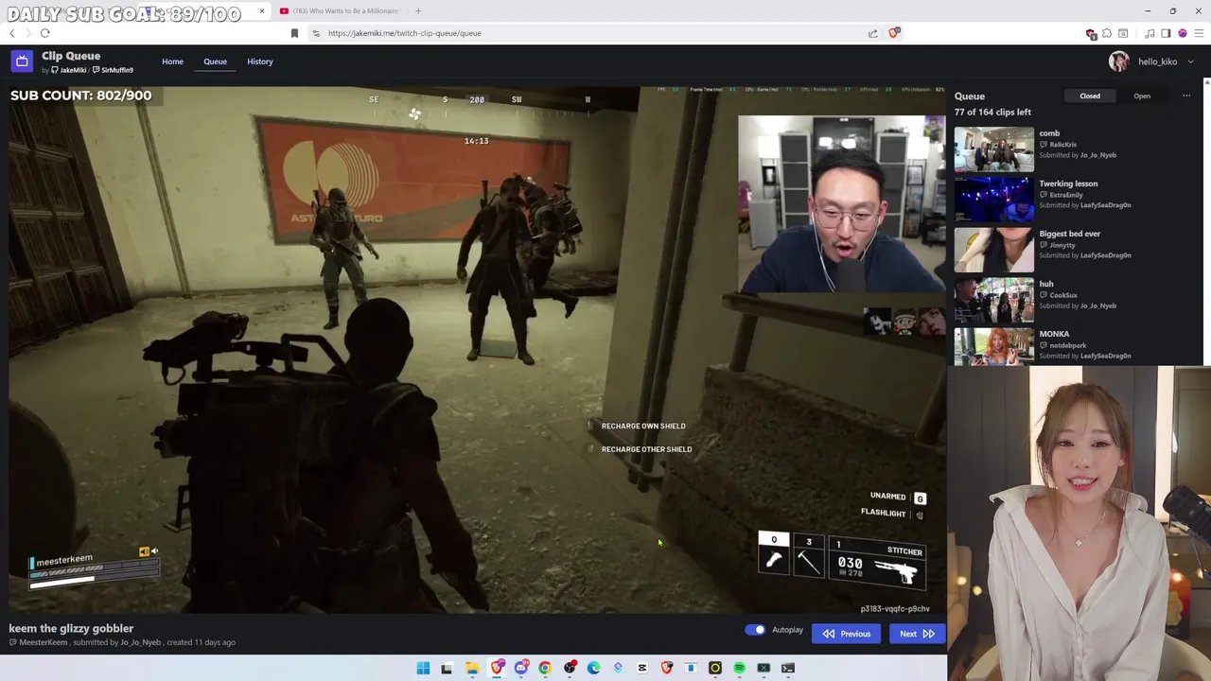1211x681 pixels.
Task: Open File Explorer from the taskbar
Action: [471, 668]
